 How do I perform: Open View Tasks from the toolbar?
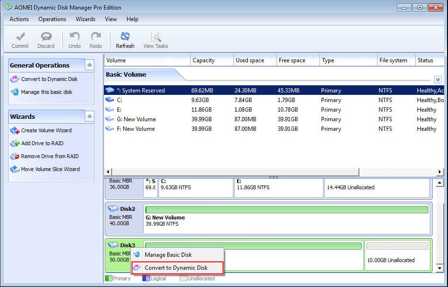pos(156,37)
